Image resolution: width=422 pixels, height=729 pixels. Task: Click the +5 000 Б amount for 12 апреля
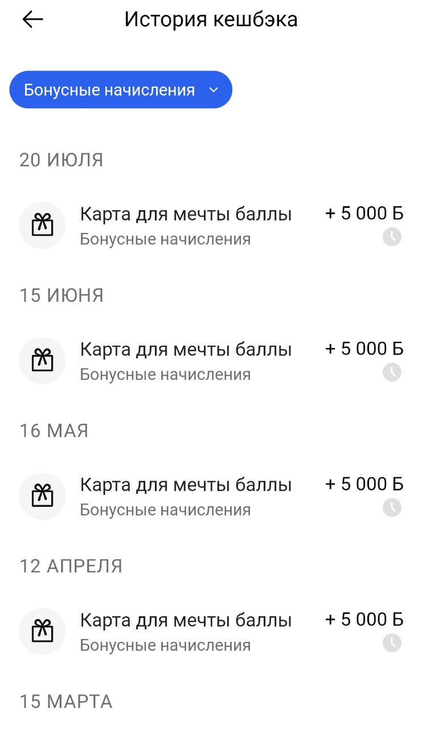coord(364,619)
